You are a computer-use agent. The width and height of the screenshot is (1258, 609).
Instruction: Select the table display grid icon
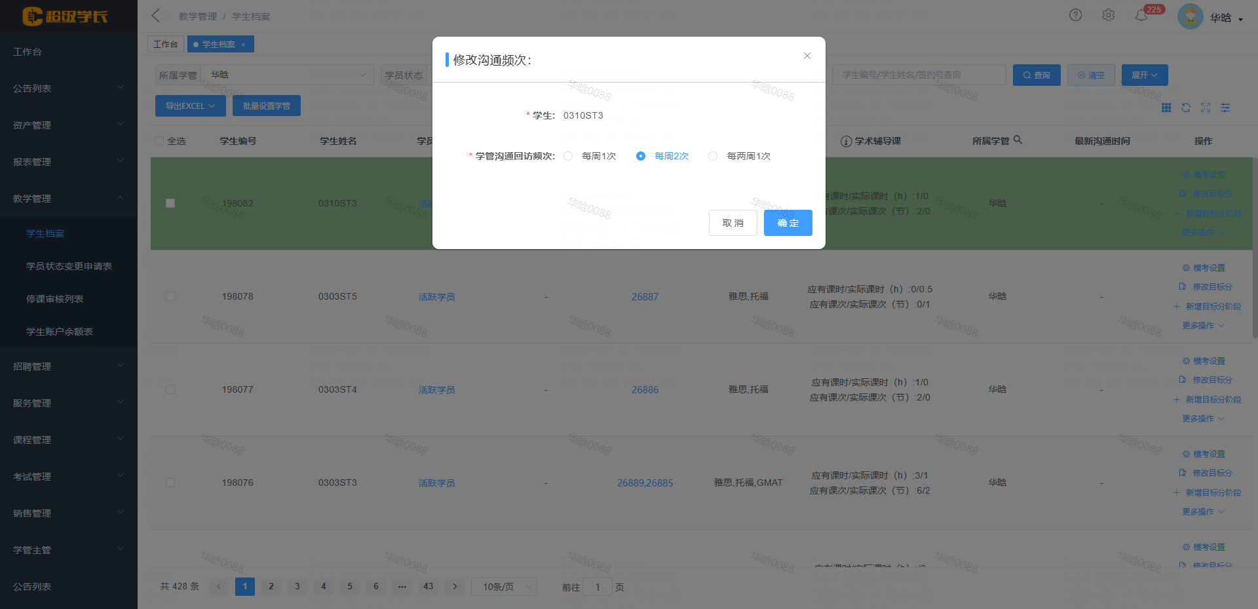click(x=1166, y=108)
